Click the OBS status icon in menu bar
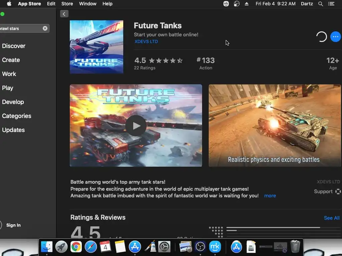 click(x=237, y=4)
